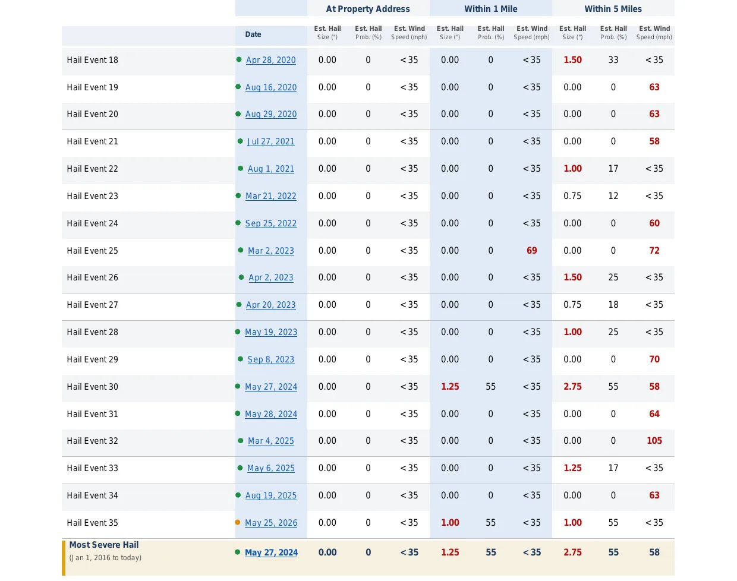Image resolution: width=737 pixels, height=581 pixels.
Task: Select the "Within 1 Mile" column group header
Action: point(491,9)
